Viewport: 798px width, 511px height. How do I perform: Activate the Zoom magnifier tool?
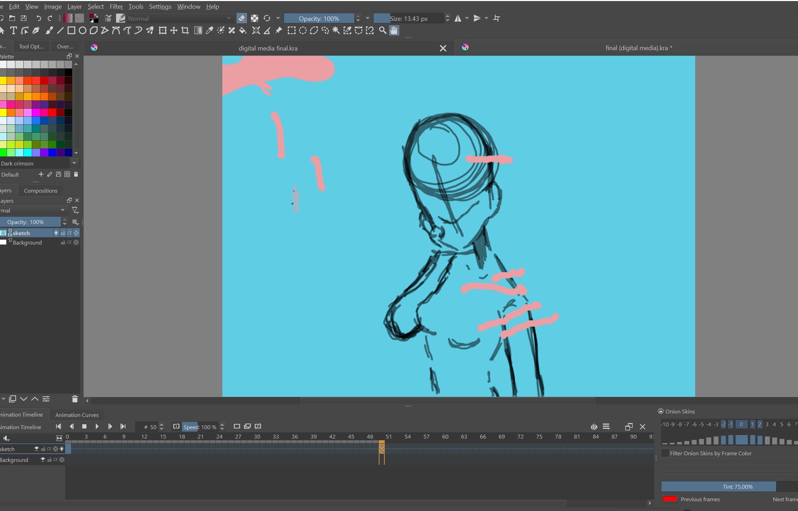(x=382, y=31)
